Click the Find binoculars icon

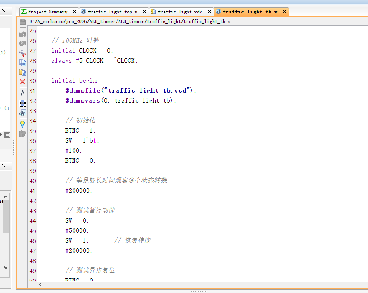tap(23, 113)
